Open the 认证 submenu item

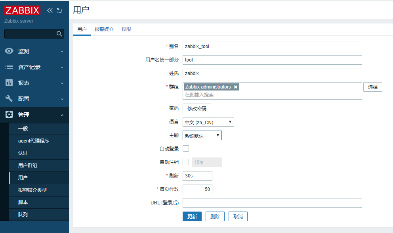[x=39, y=153]
